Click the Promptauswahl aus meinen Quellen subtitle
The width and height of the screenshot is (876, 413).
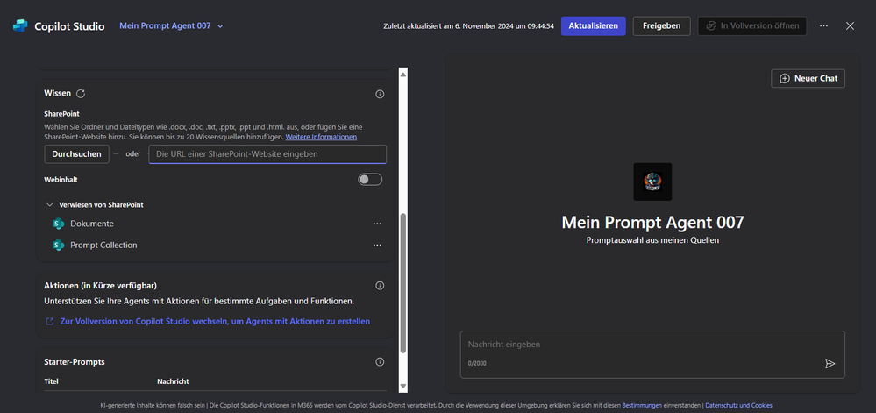652,240
